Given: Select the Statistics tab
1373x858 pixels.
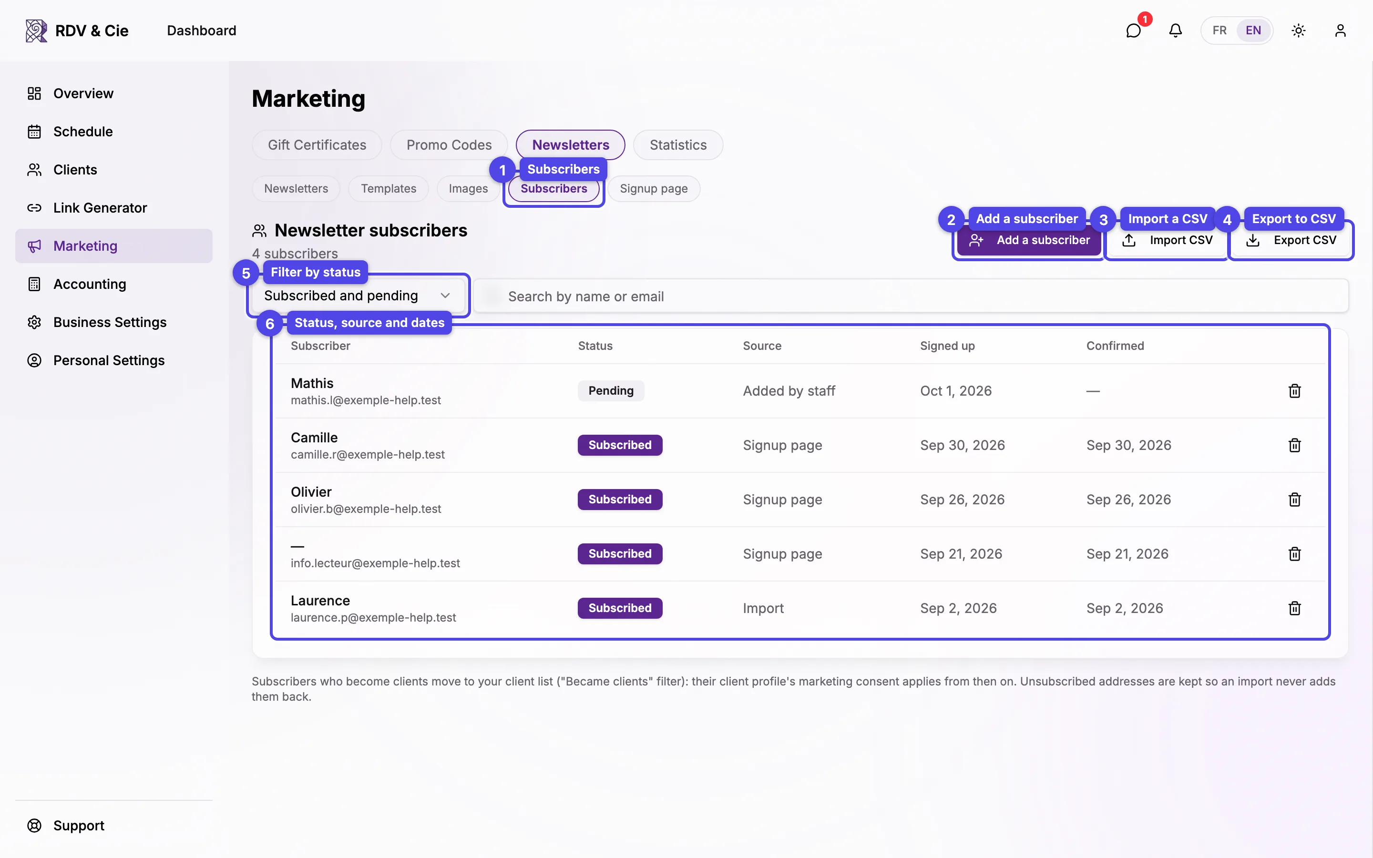Looking at the screenshot, I should [678, 145].
